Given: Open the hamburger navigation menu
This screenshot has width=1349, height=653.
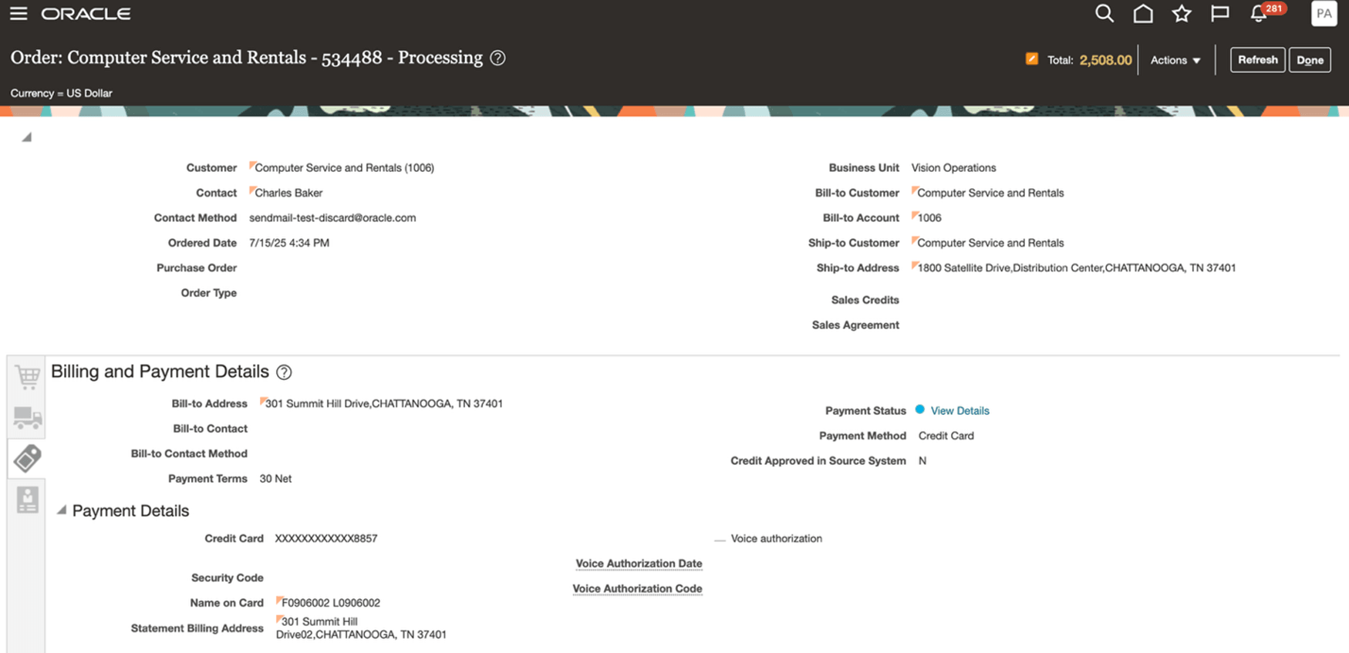Looking at the screenshot, I should click(x=18, y=14).
